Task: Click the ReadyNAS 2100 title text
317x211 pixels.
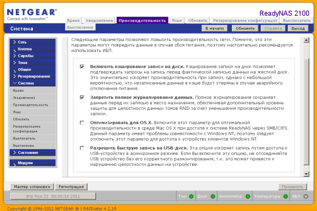Action: point(284,13)
